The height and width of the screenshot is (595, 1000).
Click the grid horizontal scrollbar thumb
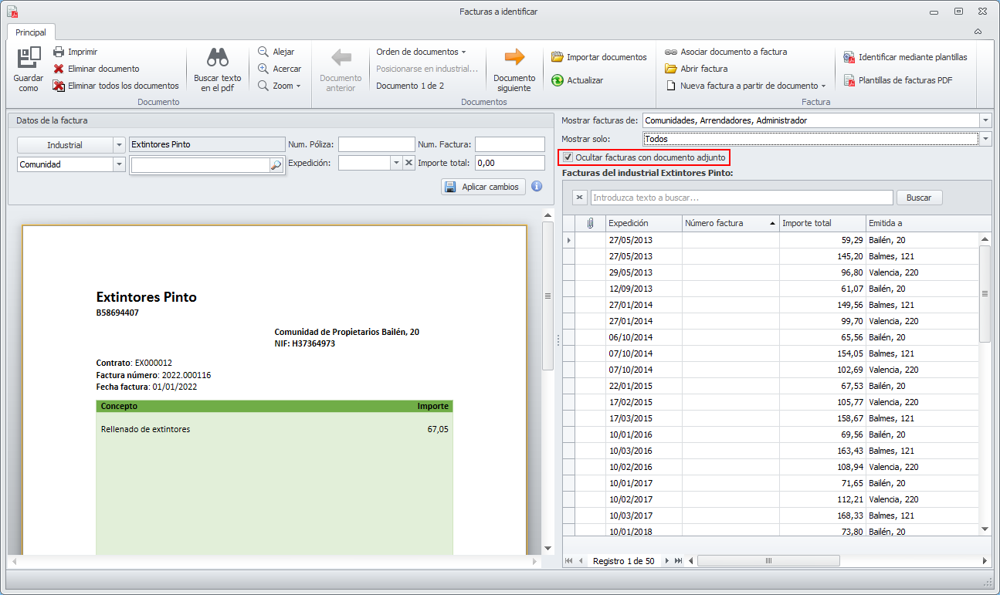(768, 561)
